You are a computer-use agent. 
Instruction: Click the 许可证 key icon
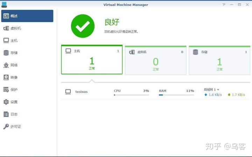[x=6, y=127]
